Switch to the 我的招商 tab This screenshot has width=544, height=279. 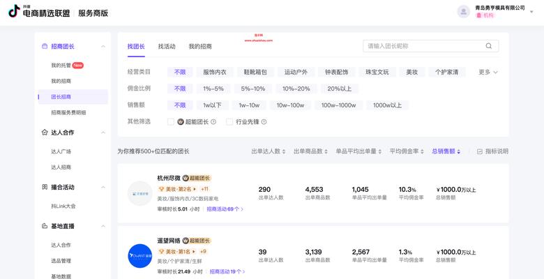click(200, 46)
